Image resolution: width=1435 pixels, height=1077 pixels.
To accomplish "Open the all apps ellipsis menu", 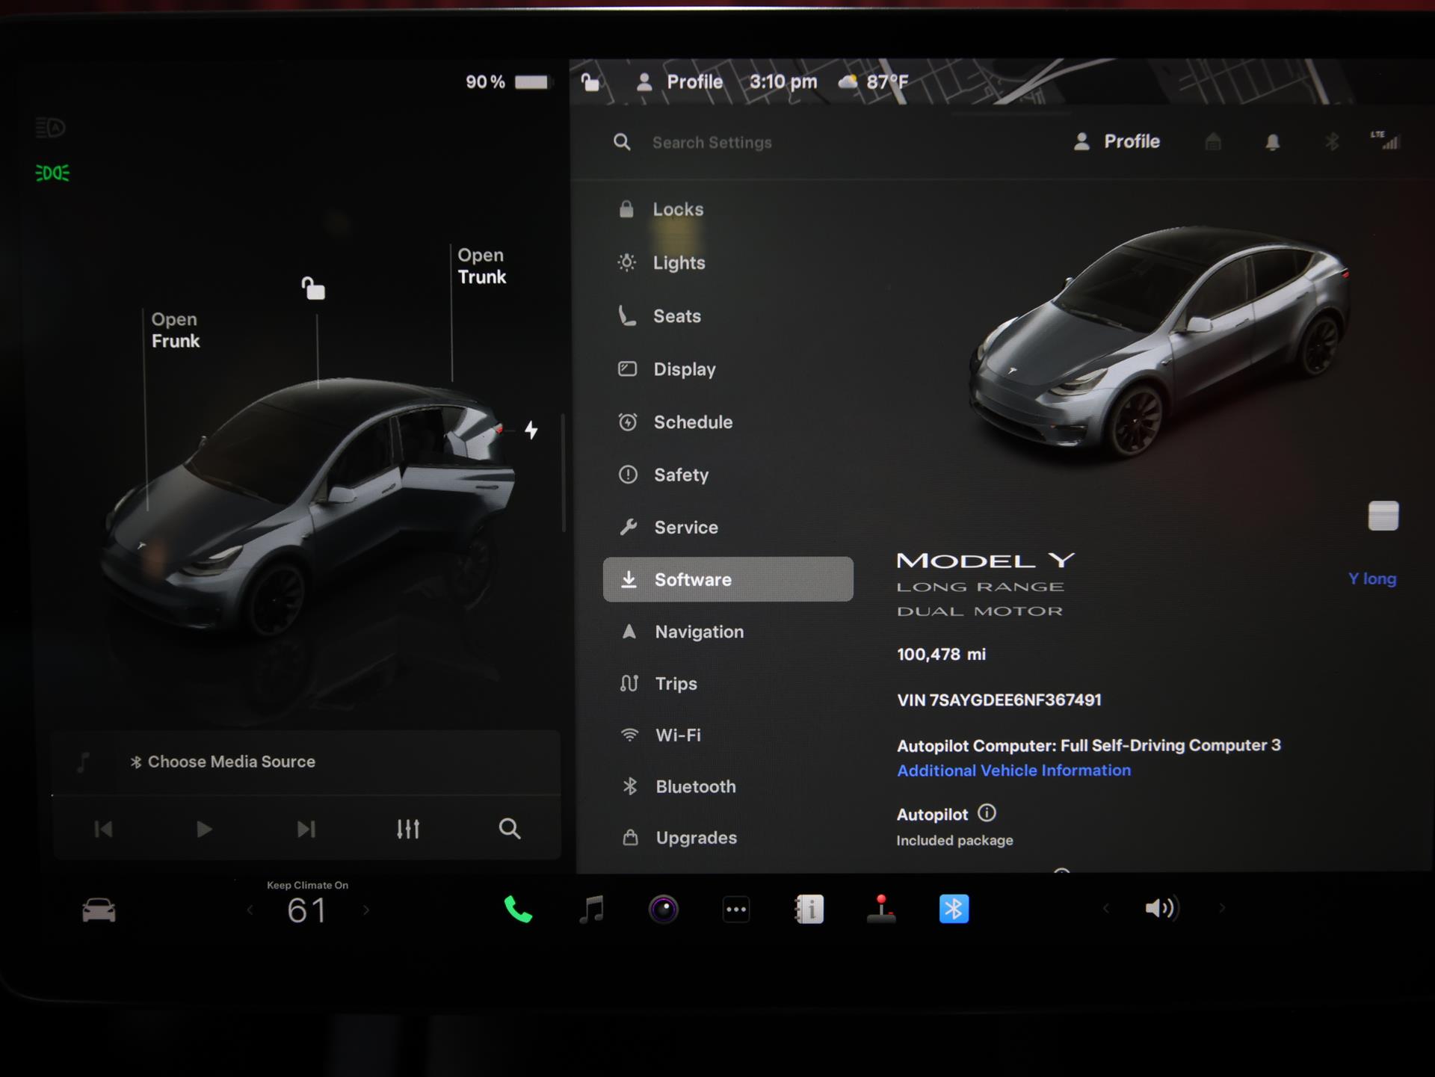I will tap(736, 910).
